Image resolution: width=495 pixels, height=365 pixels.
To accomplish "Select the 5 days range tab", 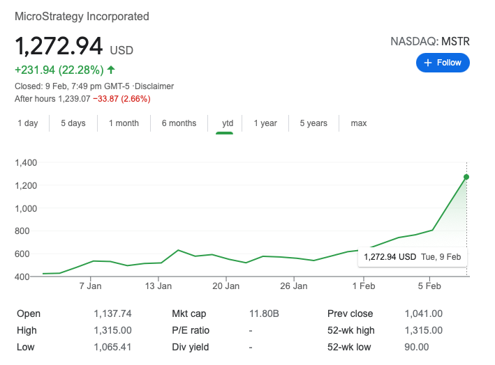I will click(x=73, y=123).
